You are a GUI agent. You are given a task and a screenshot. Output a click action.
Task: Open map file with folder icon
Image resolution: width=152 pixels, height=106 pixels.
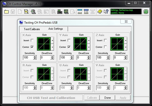point(7,12)
